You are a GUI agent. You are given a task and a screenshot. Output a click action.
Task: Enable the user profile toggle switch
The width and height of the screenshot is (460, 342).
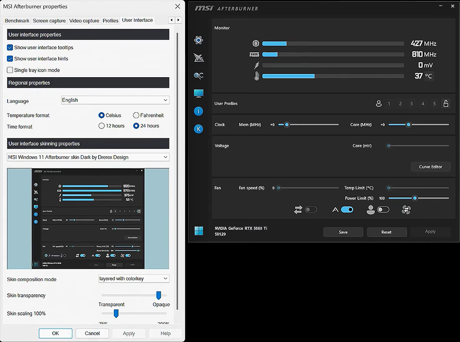point(383,209)
